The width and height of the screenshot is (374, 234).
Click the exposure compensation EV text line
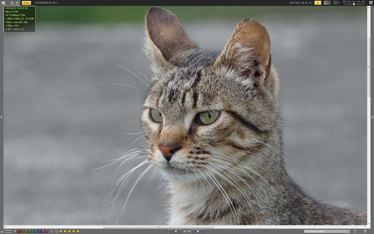click(14, 29)
